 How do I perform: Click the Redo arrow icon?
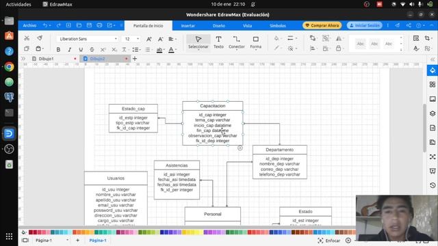pyautogui.click(x=58, y=25)
